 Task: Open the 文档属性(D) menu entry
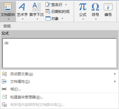click(x=59, y=82)
